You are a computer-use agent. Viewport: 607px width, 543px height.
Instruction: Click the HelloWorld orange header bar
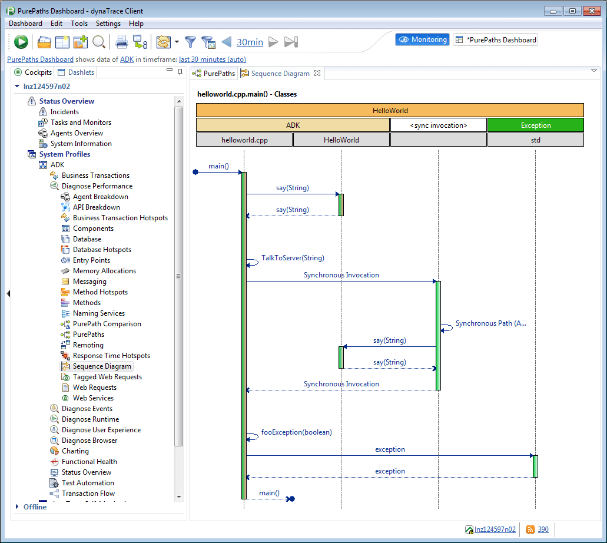390,110
